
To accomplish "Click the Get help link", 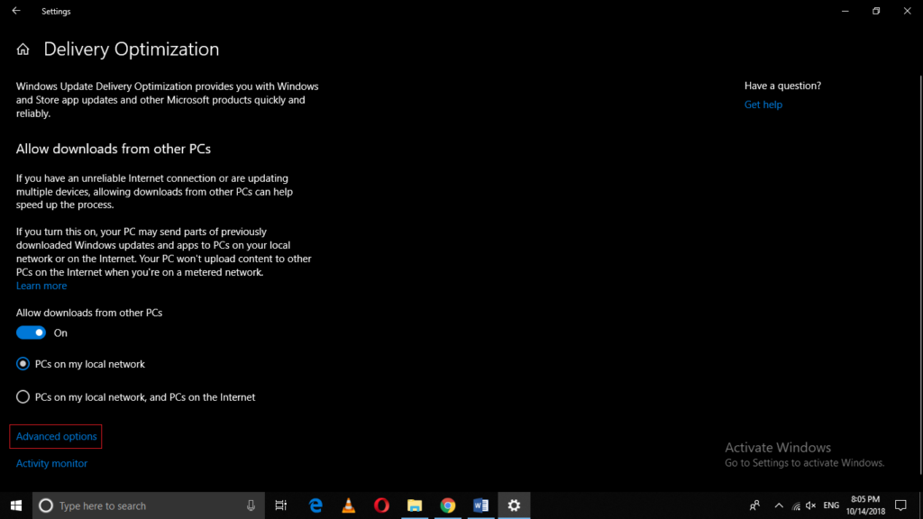I will click(763, 105).
